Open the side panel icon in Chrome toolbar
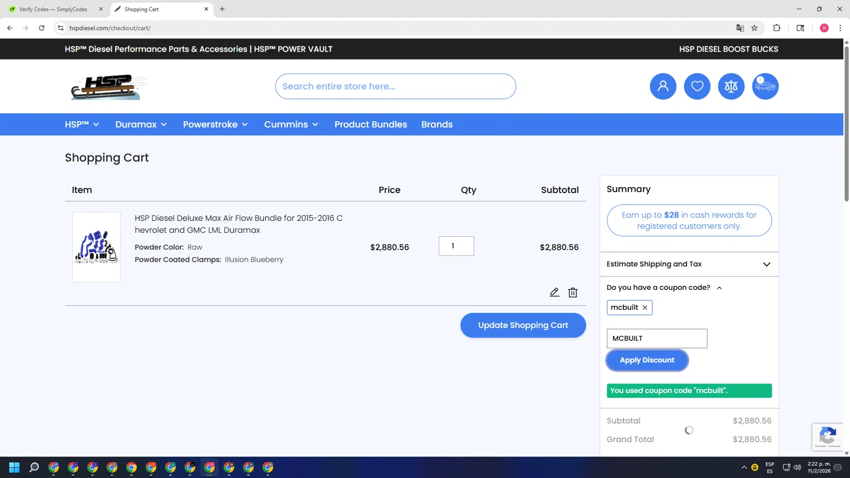This screenshot has width=850, height=478. coord(800,28)
